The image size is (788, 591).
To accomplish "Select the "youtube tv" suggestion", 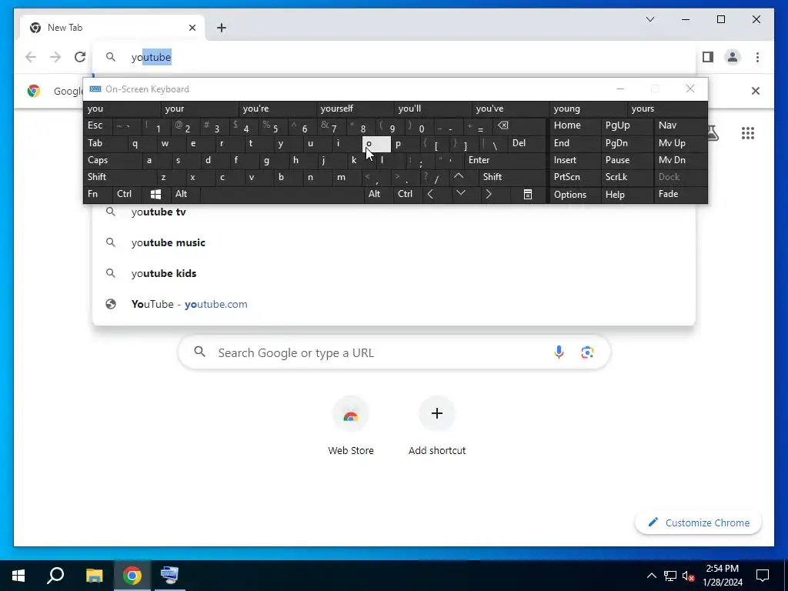I will pos(394,212).
